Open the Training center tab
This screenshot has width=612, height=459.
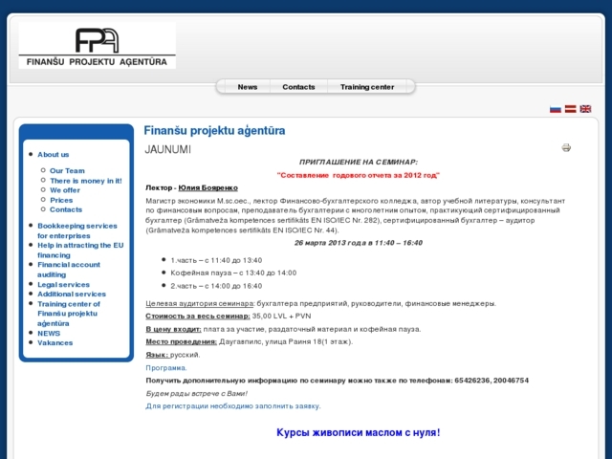(367, 87)
